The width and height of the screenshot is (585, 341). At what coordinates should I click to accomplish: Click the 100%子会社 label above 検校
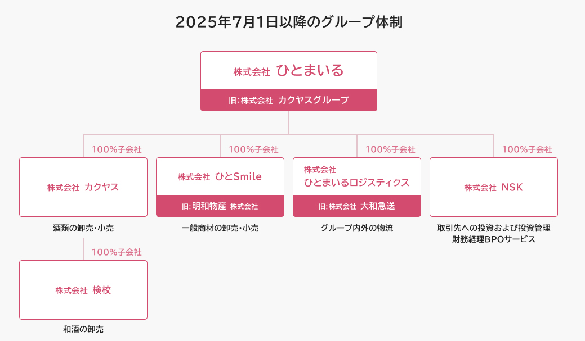coord(117,252)
